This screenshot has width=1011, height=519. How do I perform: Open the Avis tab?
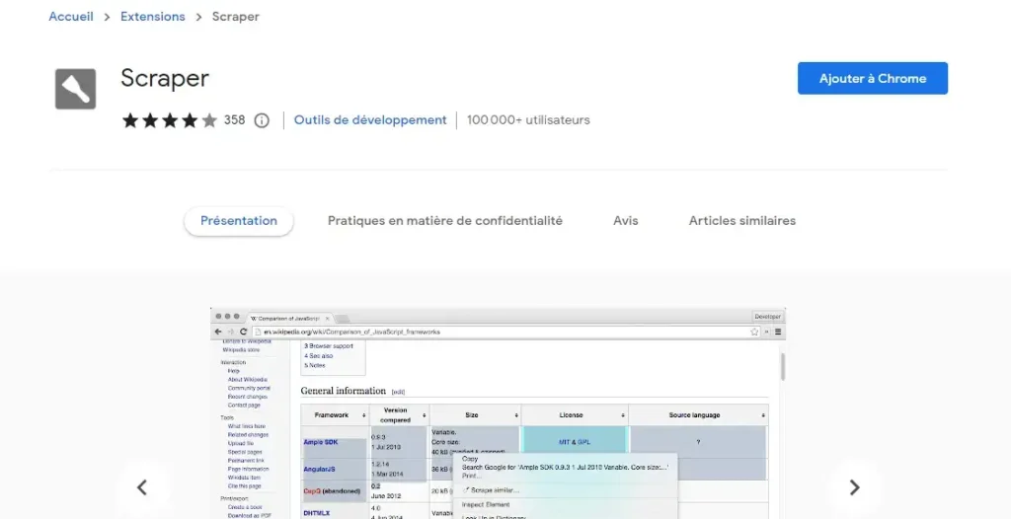pyautogui.click(x=625, y=221)
